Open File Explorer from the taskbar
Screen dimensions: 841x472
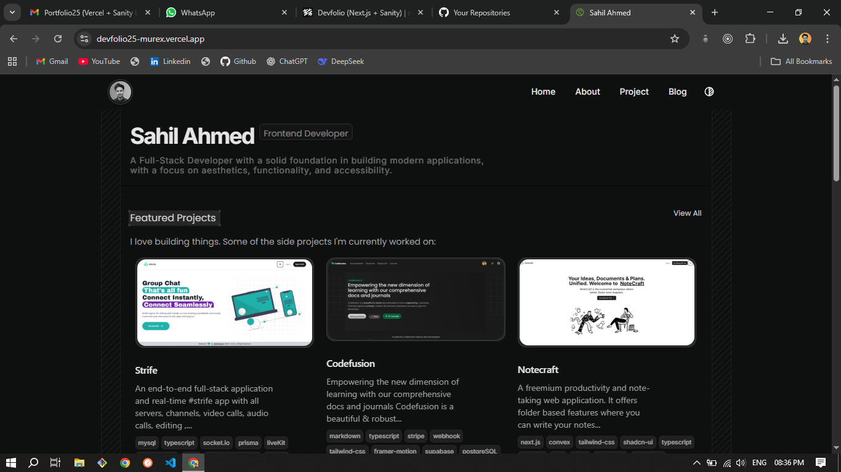tap(79, 463)
